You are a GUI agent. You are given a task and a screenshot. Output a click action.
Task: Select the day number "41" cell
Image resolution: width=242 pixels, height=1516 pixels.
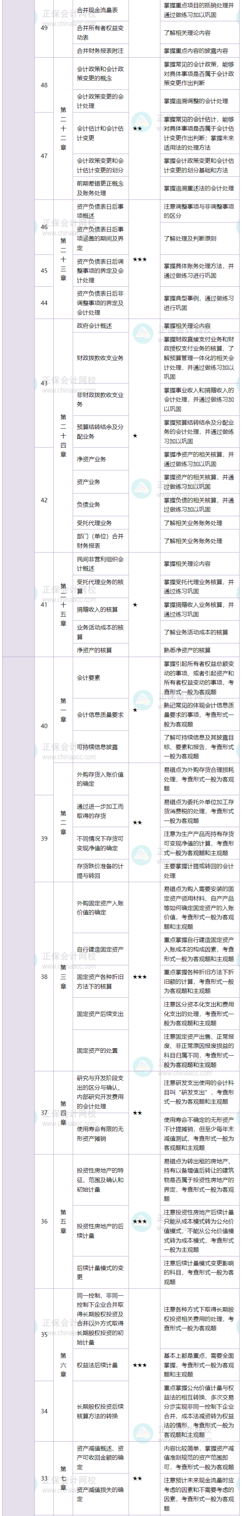point(44,604)
